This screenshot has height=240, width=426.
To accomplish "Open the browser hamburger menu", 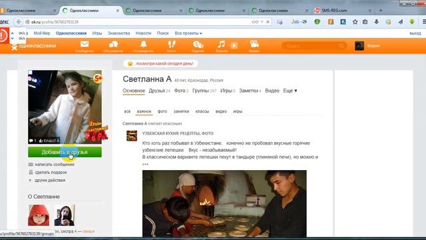I will [424, 22].
